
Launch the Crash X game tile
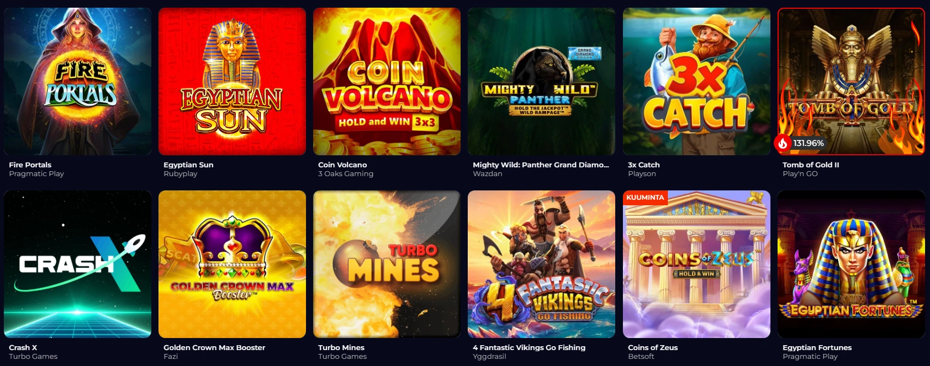click(77, 264)
